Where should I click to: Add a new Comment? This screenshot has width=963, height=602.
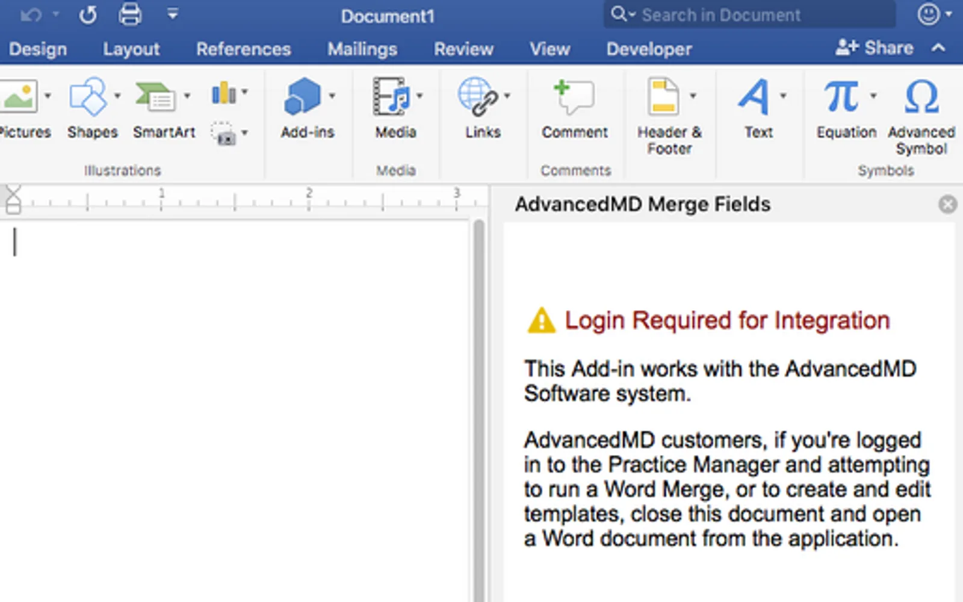click(574, 96)
